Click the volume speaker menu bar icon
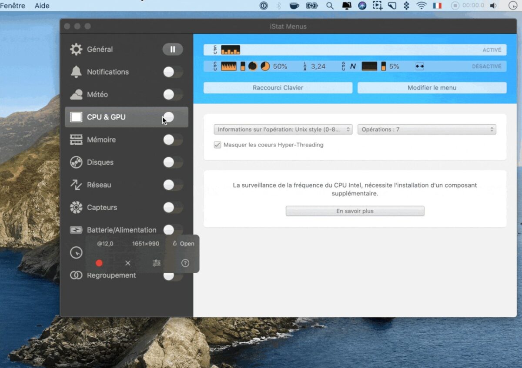The height and width of the screenshot is (368, 522). [x=493, y=6]
